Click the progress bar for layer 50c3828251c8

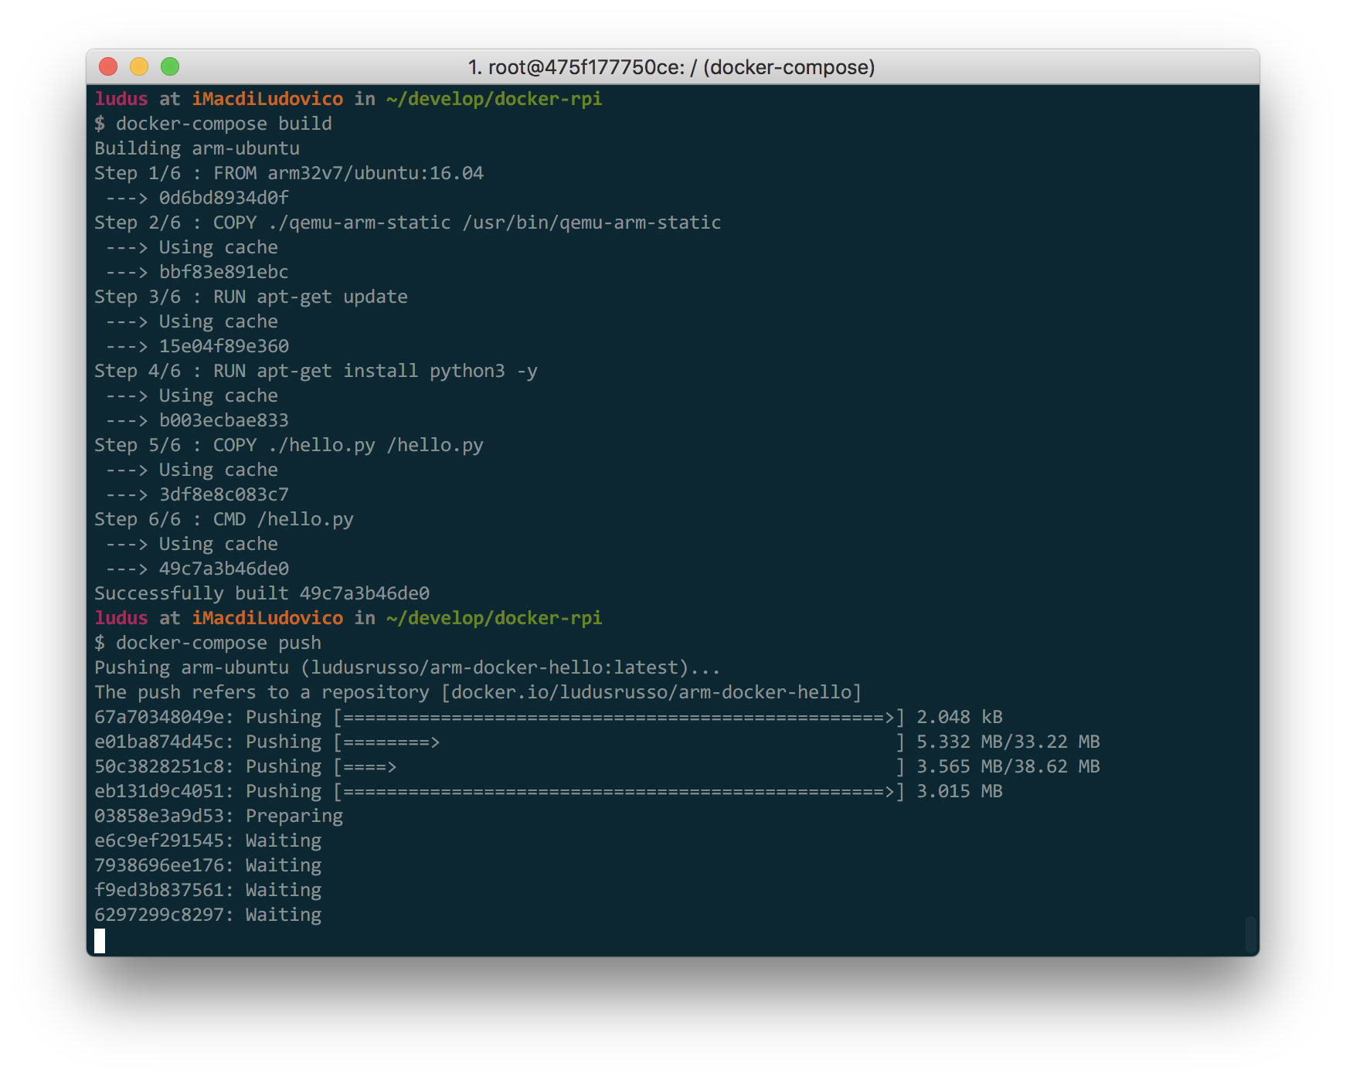618,767
